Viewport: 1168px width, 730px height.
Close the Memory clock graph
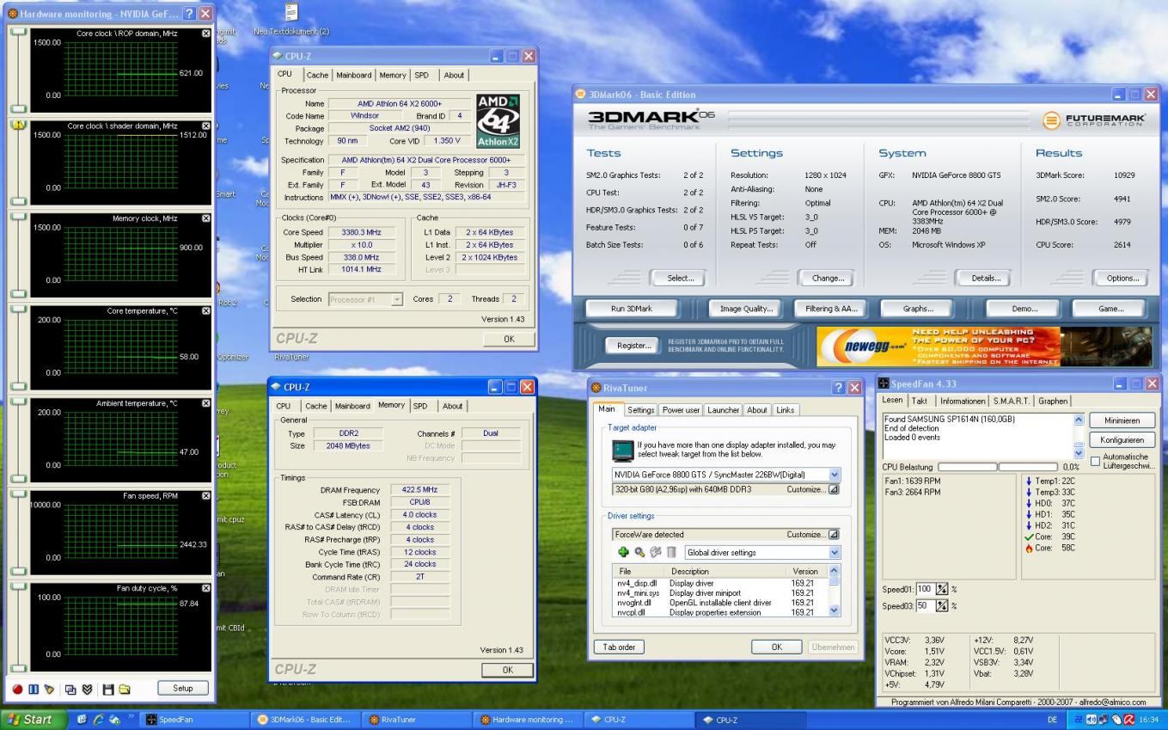tap(205, 218)
